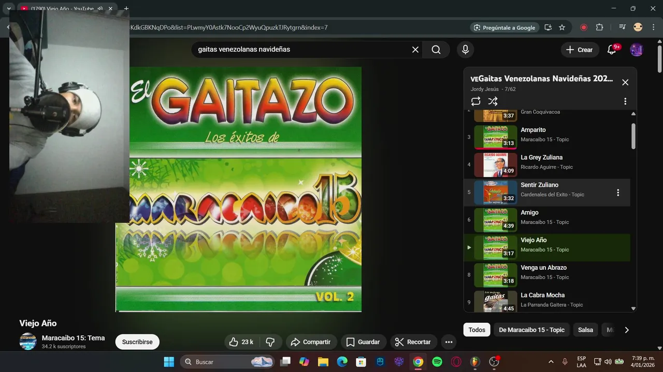This screenshot has width=663, height=372.
Task: Open Copilot from the taskbar
Action: [304, 362]
